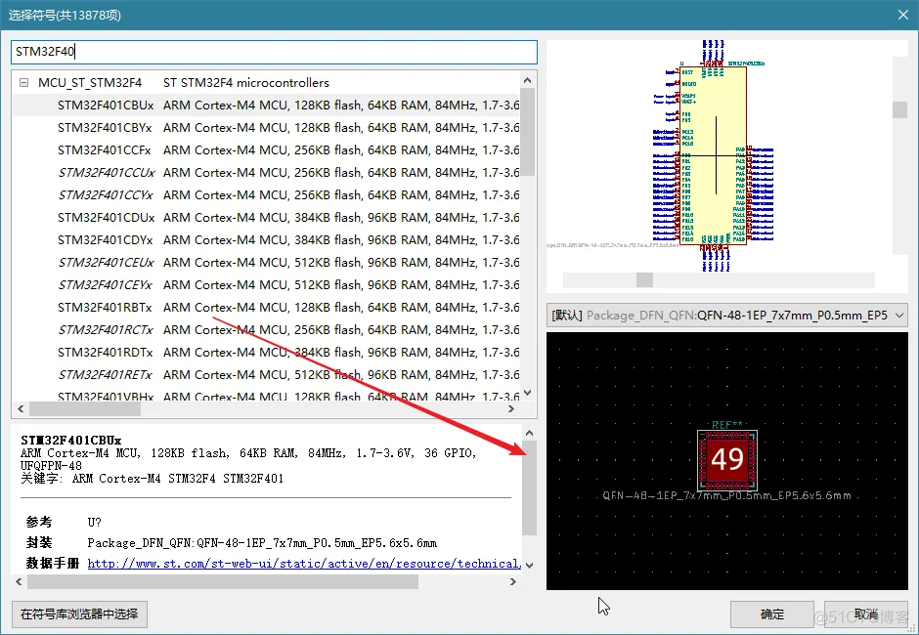
Task: Select STM32F401CDYx in the symbol list
Action: (x=266, y=240)
